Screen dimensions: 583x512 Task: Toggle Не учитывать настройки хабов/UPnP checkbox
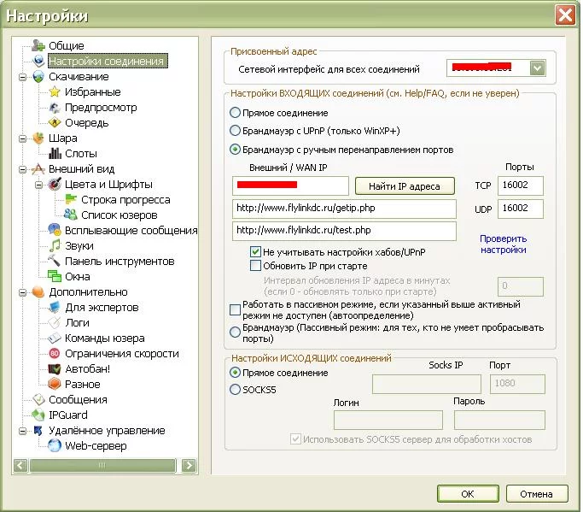[255, 252]
